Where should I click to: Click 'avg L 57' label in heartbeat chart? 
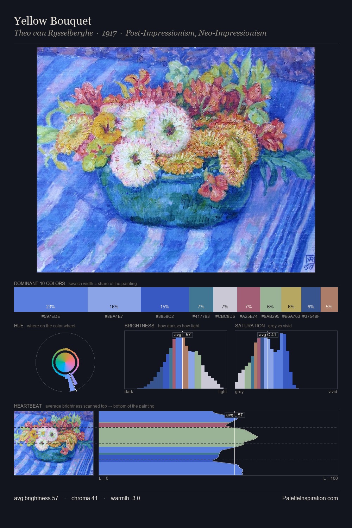pos(234,415)
